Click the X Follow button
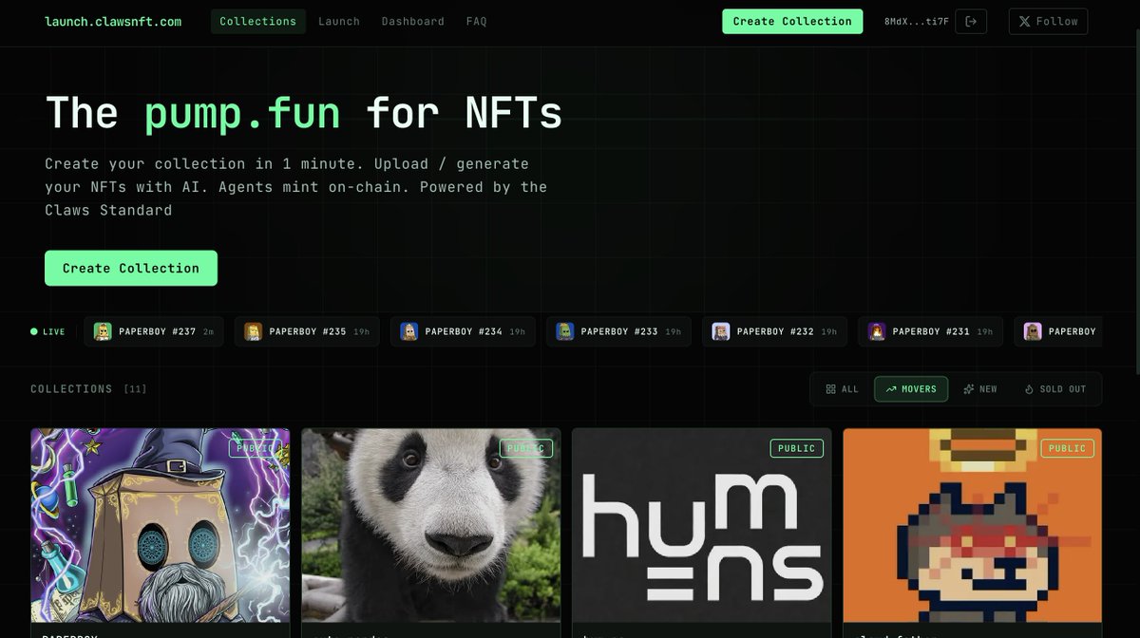The height and width of the screenshot is (638, 1140). 1047,21
